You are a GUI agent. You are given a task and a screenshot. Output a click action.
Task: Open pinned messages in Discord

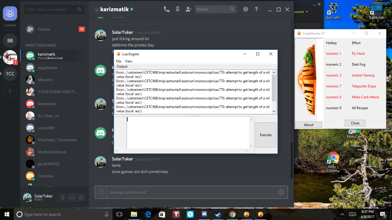[178, 9]
